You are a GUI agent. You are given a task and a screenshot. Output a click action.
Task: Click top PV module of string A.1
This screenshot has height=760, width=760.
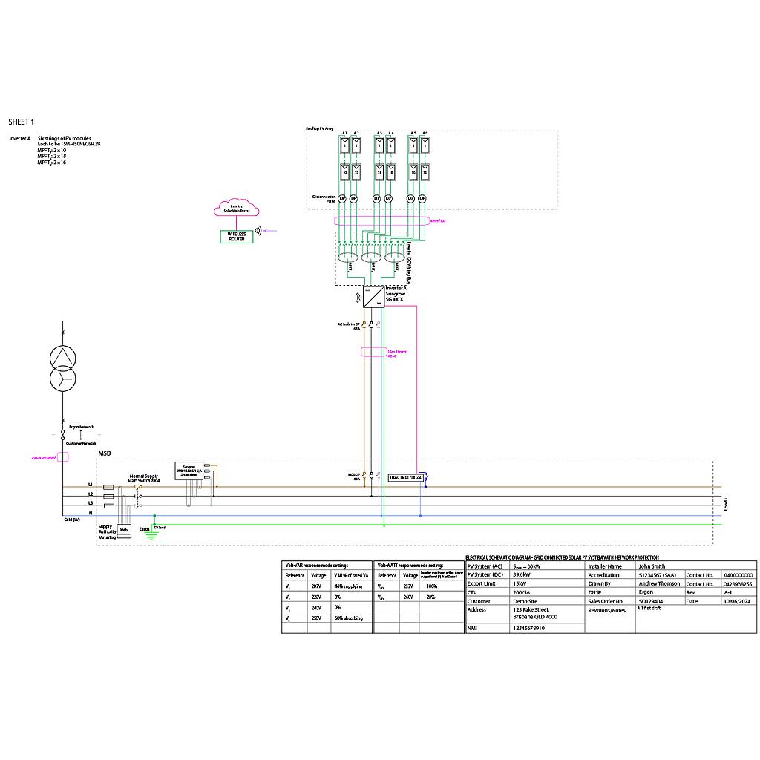(344, 145)
